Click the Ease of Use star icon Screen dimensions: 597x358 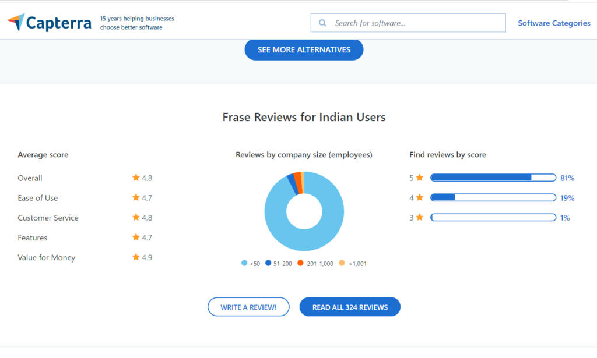click(136, 198)
